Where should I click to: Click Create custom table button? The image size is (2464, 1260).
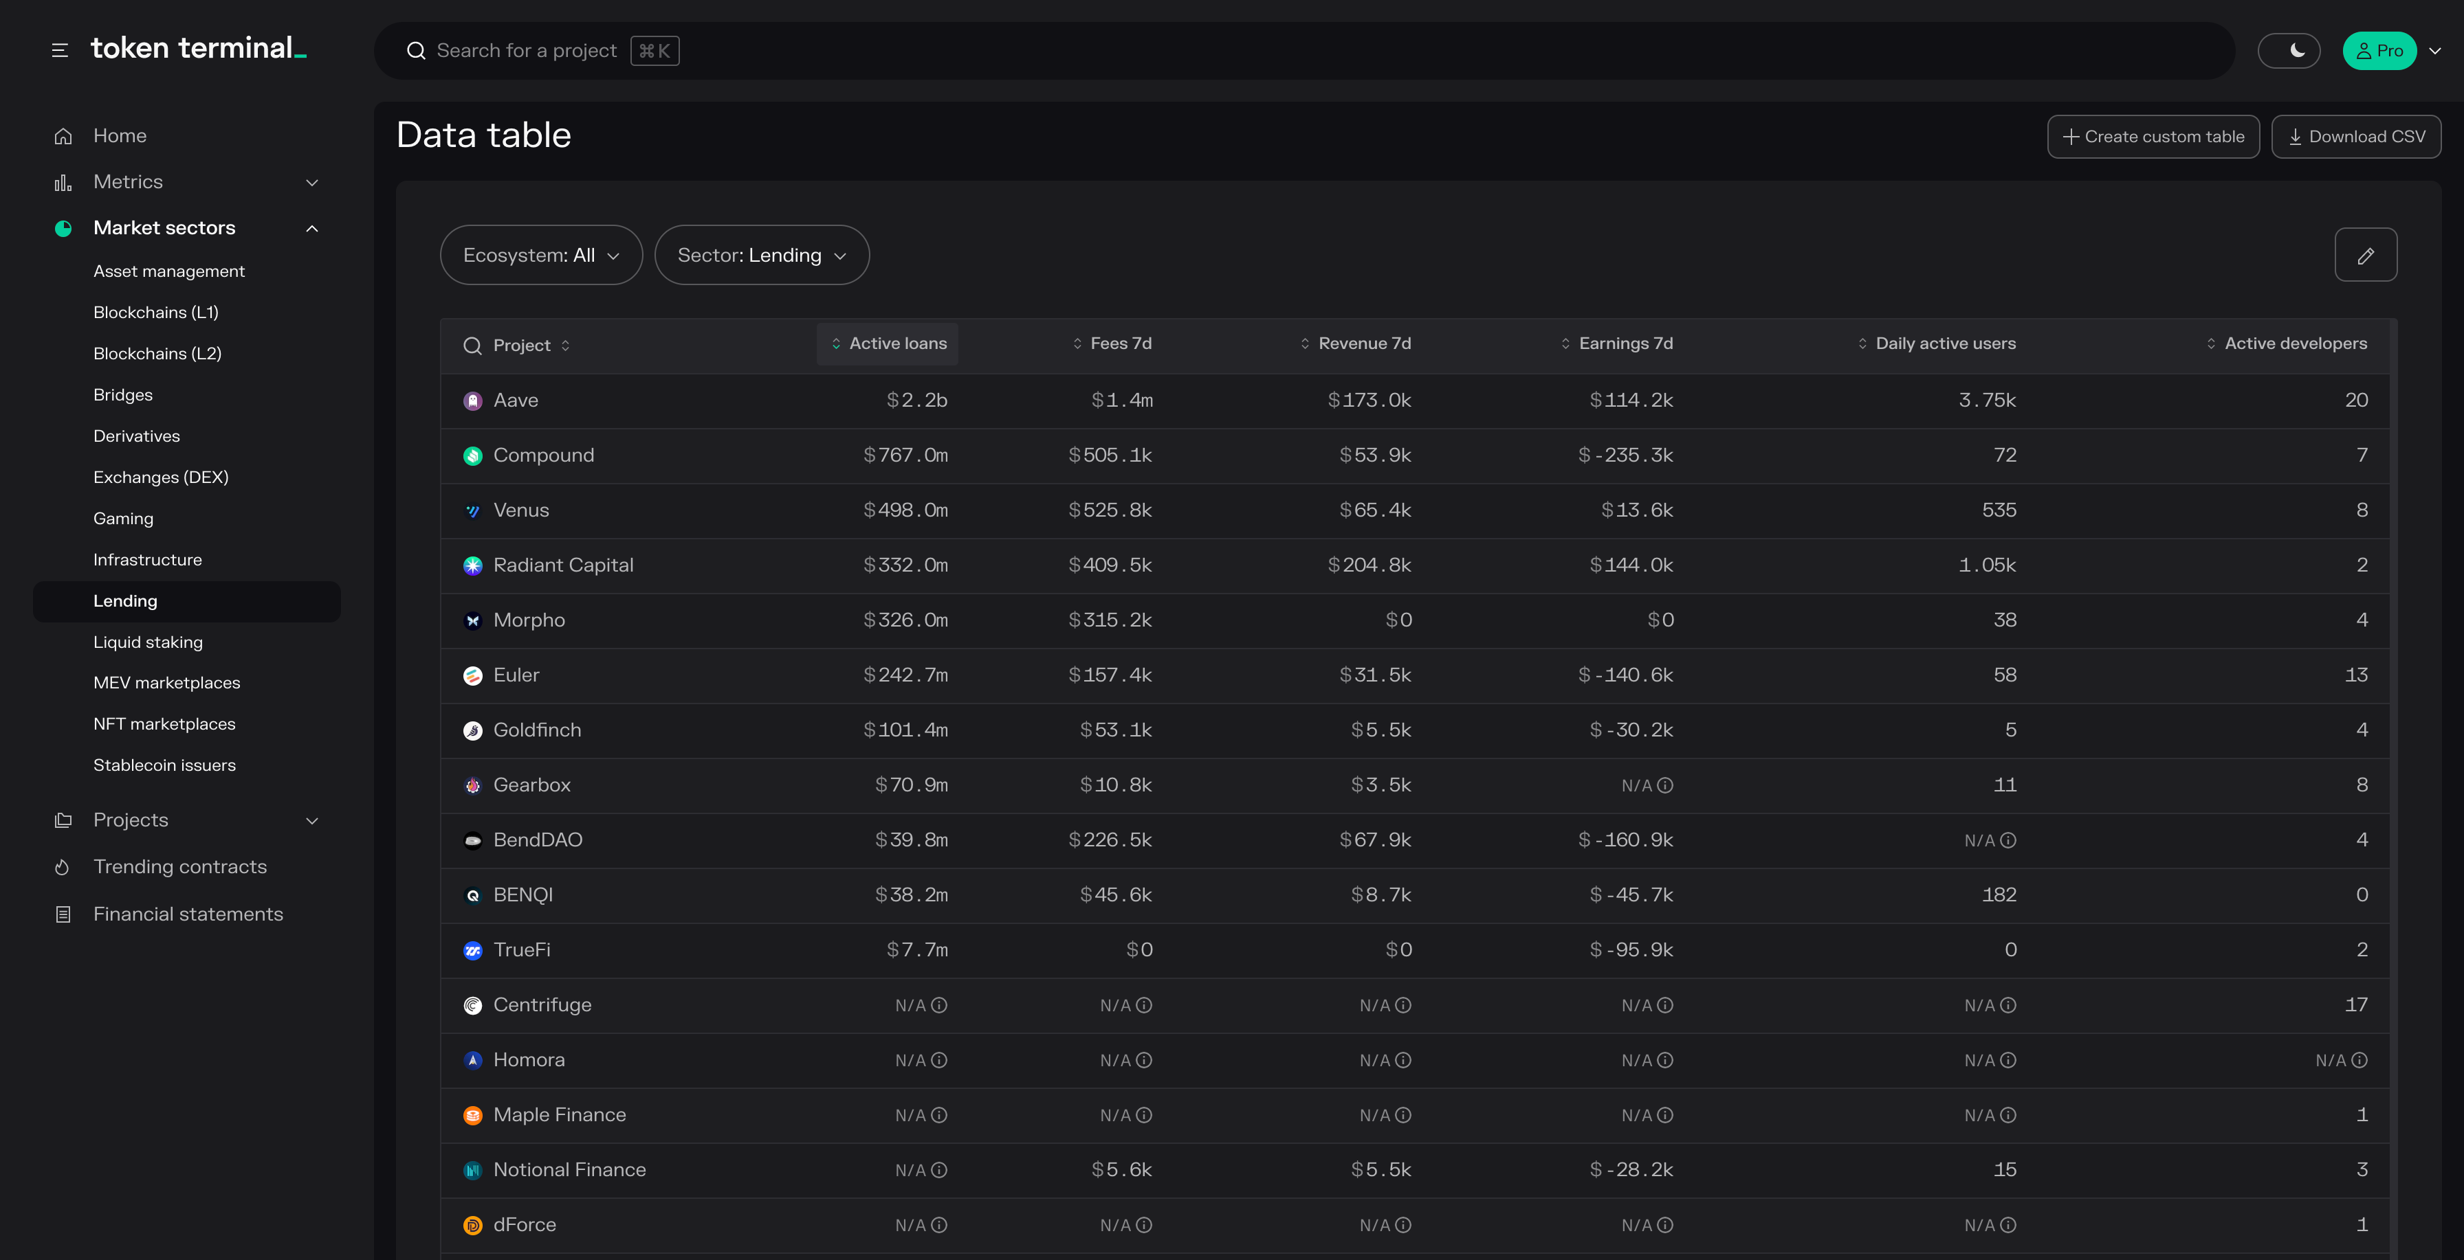2152,137
